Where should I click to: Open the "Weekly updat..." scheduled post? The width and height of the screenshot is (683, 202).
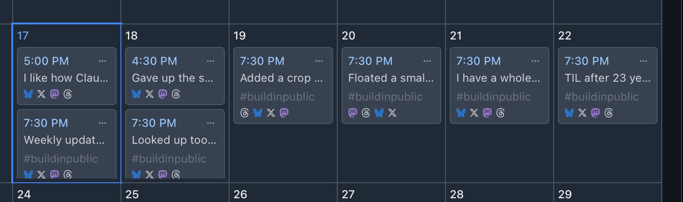click(64, 140)
